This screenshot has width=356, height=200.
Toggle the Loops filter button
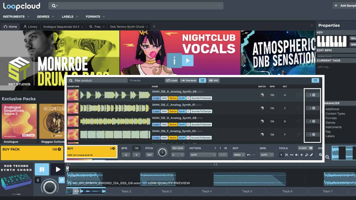tap(172, 80)
